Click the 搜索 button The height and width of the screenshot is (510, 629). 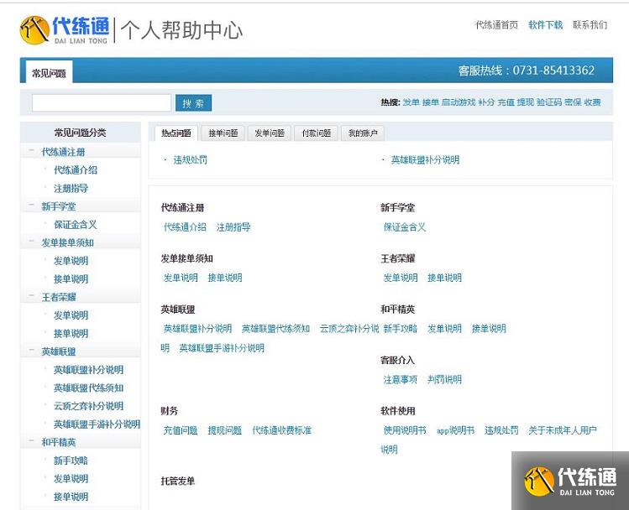pyautogui.click(x=193, y=103)
